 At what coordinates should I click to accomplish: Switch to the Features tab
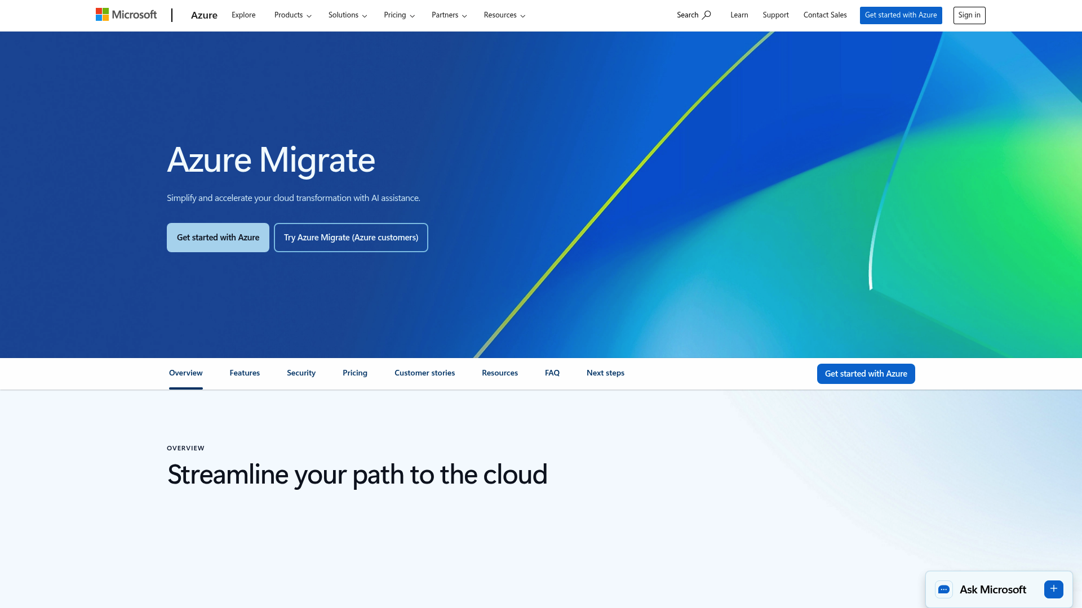(244, 373)
